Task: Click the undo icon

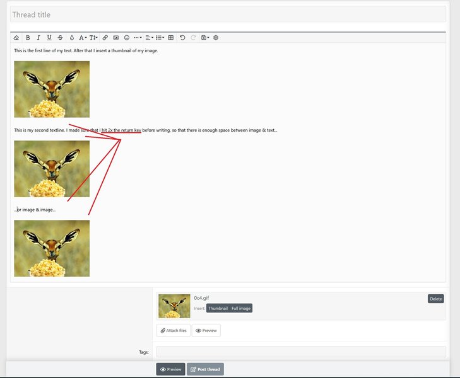Action: (182, 38)
